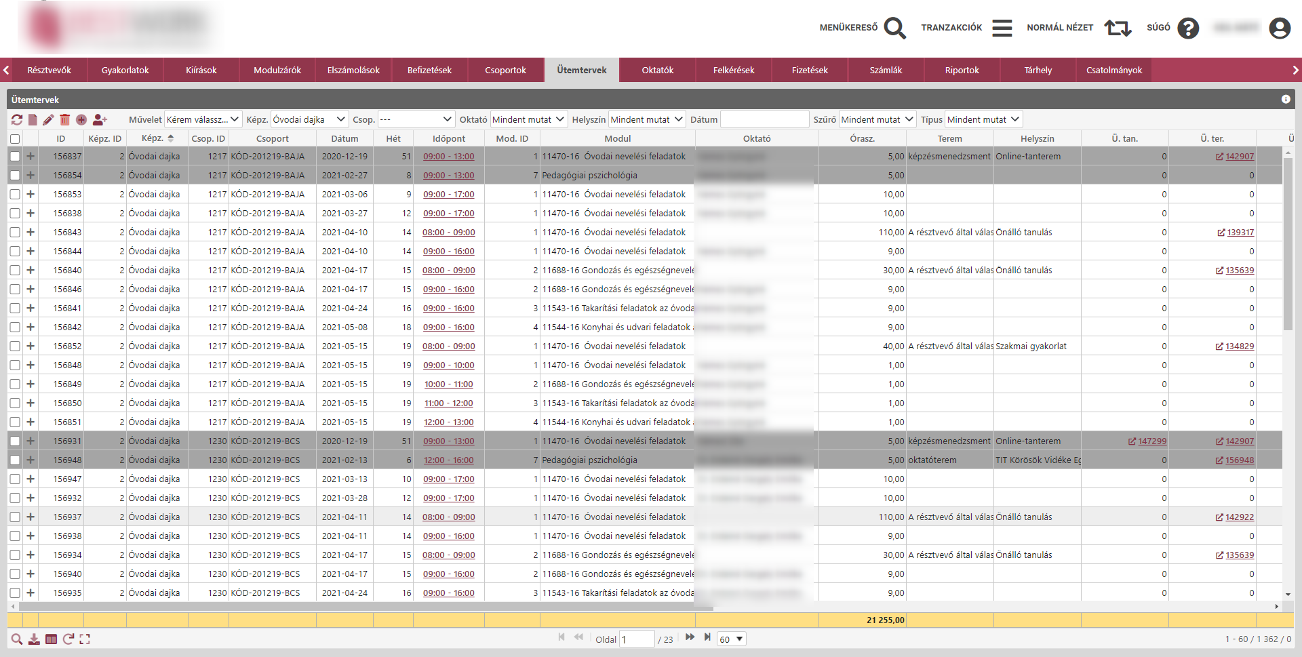1302x657 pixels.
Task: Toggle fullscreen with the bottom expand icon
Action: 85,639
